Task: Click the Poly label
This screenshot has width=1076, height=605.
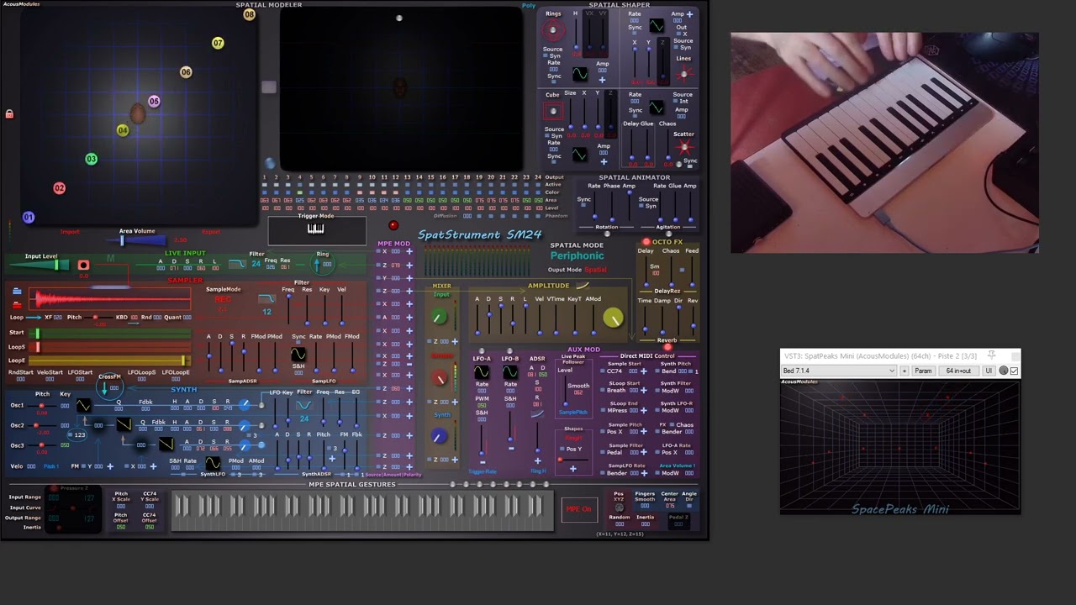Action: [529, 5]
